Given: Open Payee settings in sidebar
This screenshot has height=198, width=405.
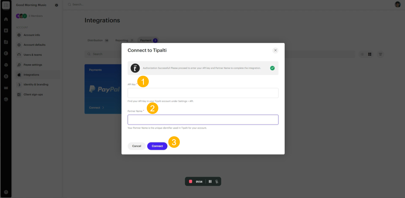Looking at the screenshot, I should tap(33, 65).
